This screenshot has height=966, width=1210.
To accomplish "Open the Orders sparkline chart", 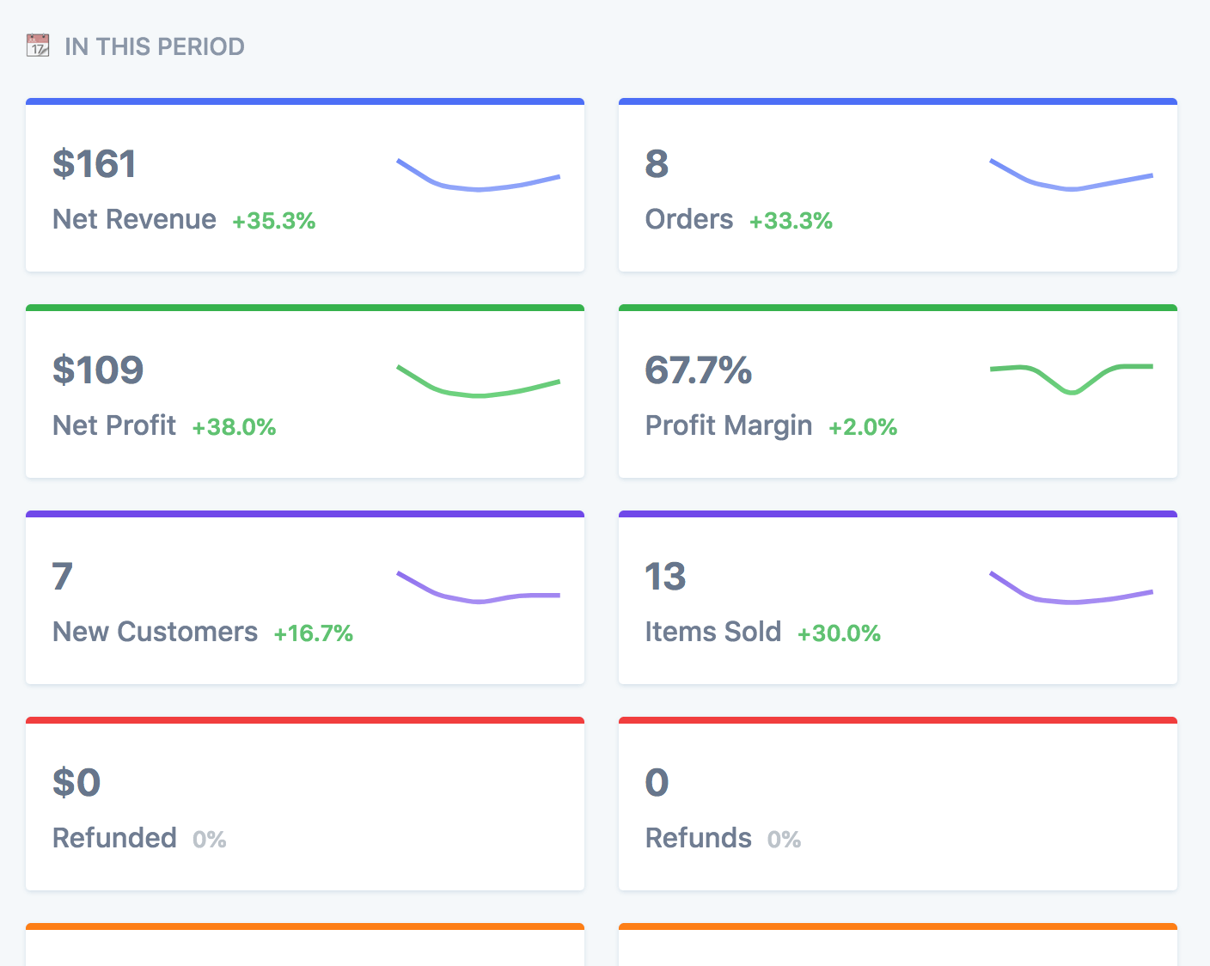I will pos(1071,175).
